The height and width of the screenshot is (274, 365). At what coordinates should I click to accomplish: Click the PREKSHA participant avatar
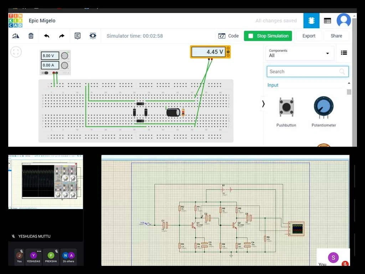tap(51, 255)
